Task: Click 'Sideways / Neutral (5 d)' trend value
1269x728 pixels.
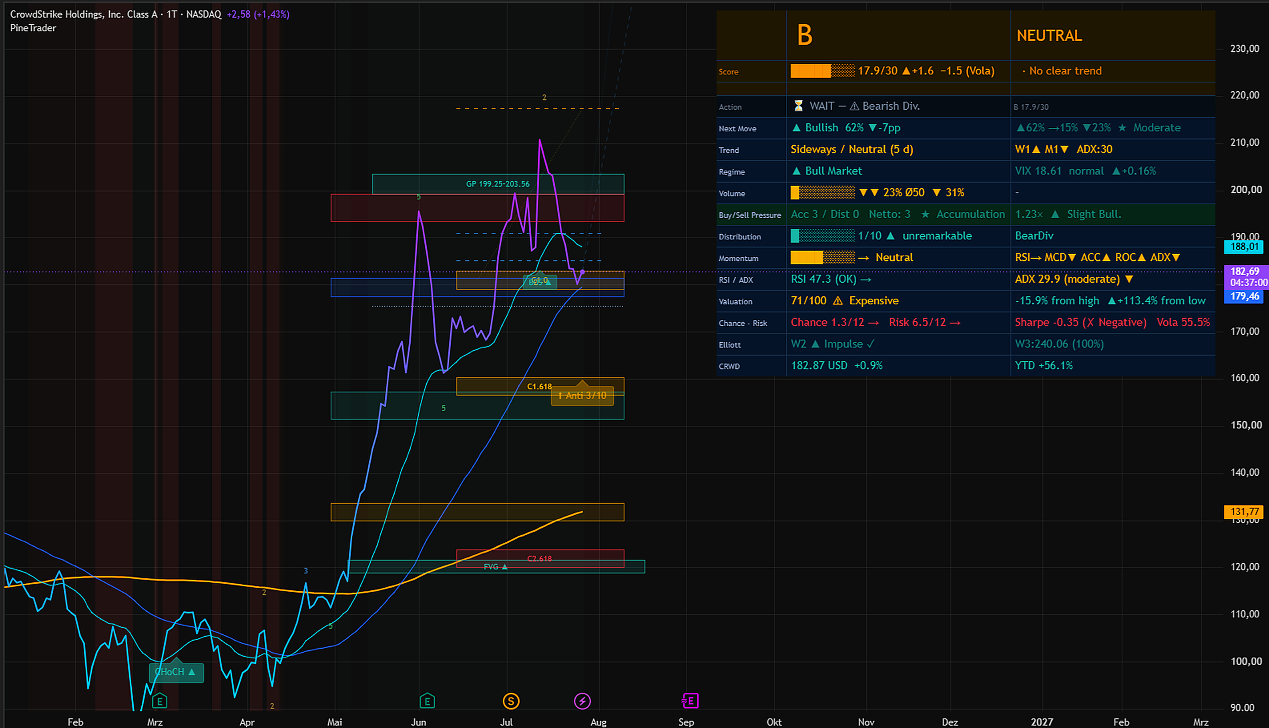Action: click(851, 149)
